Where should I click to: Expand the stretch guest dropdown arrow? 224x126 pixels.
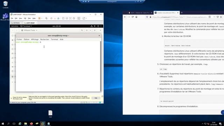tap(86, 18)
